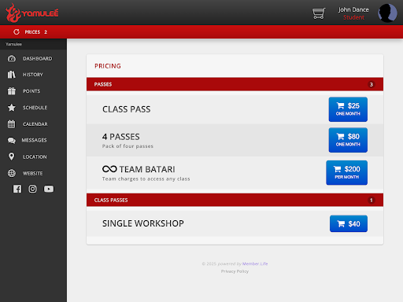Click the History books icon
This screenshot has height=302, width=403.
pos(11,75)
